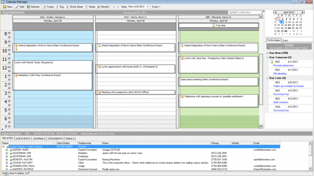The image size is (314, 176).
Task: Expand the Due Now task group
Action: click(x=267, y=53)
